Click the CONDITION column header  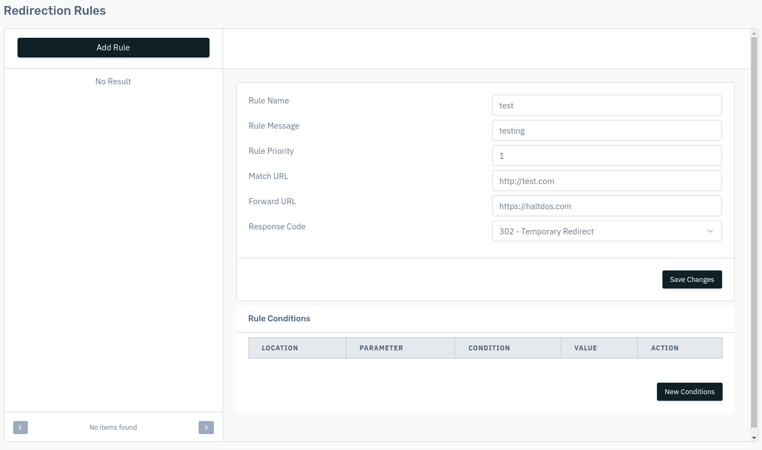pyautogui.click(x=508, y=348)
